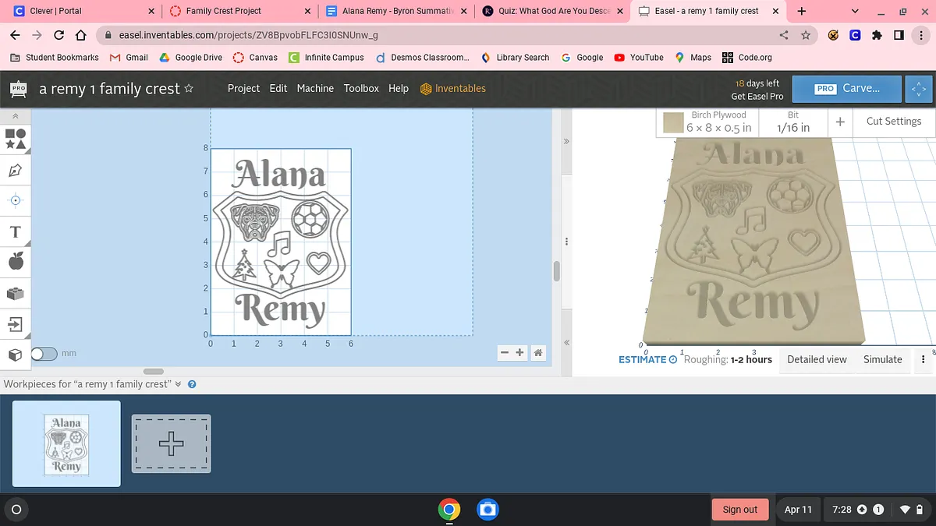The height and width of the screenshot is (526, 936).
Task: Open the Apps brick icon
Action: 16,293
